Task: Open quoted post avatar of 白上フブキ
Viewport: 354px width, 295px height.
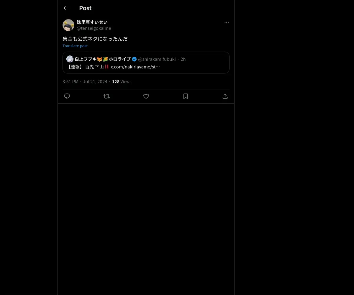Action: tap(70, 59)
